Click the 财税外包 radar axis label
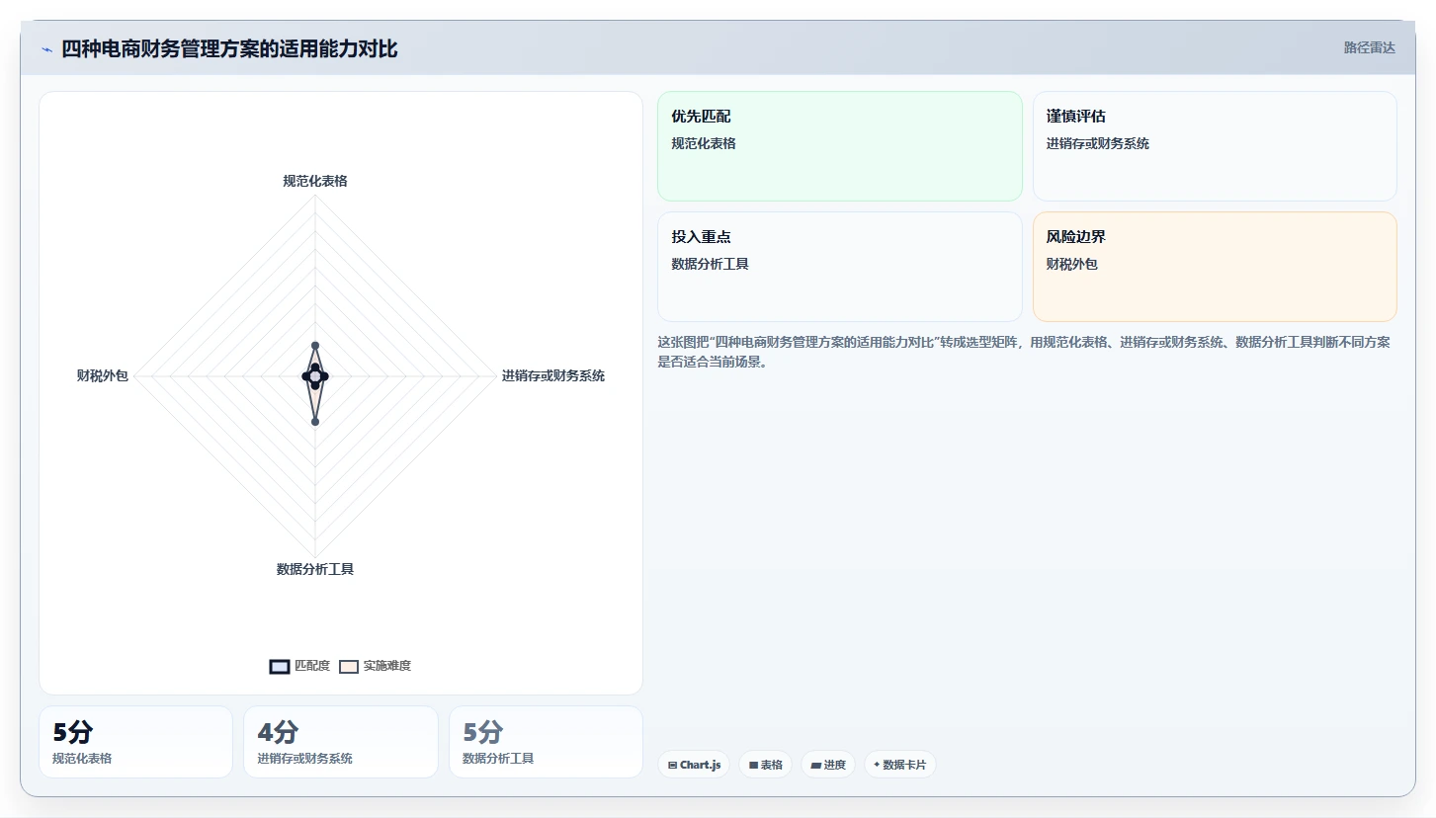This screenshot has height=818, width=1436. pyautogui.click(x=103, y=375)
